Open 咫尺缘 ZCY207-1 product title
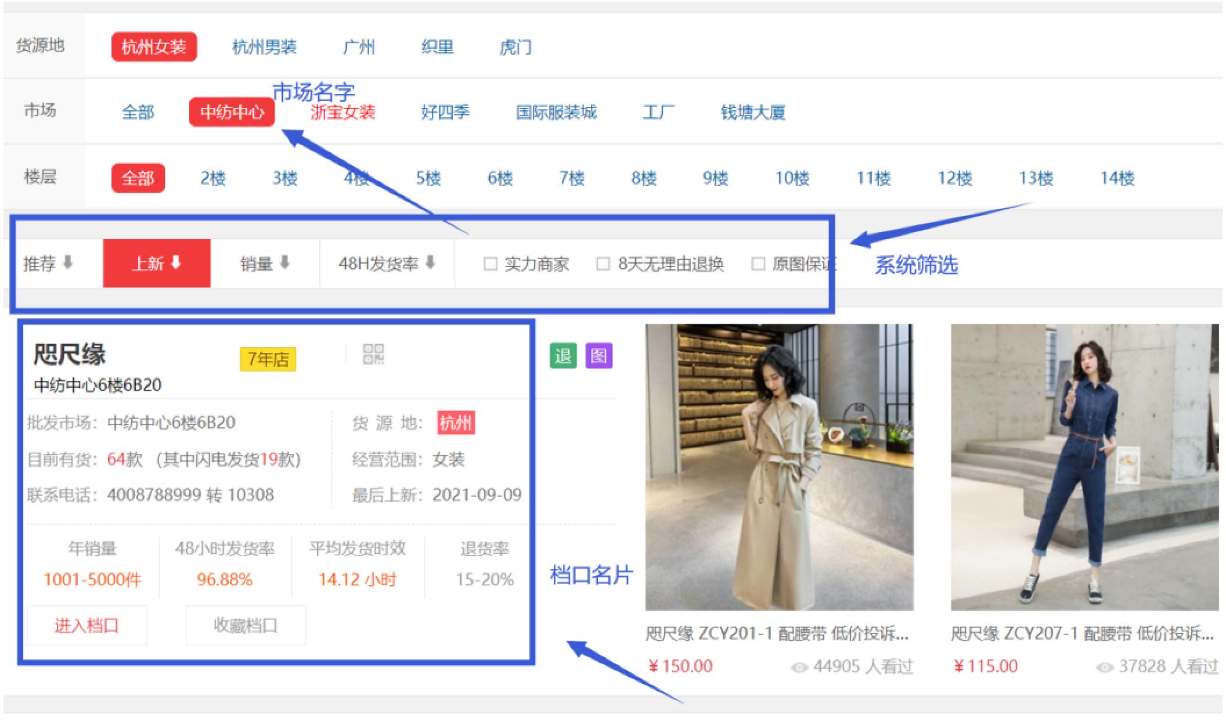 tap(1083, 633)
